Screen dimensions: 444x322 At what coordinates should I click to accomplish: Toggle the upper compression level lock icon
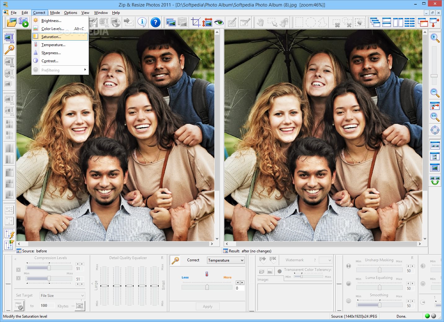pos(18,270)
